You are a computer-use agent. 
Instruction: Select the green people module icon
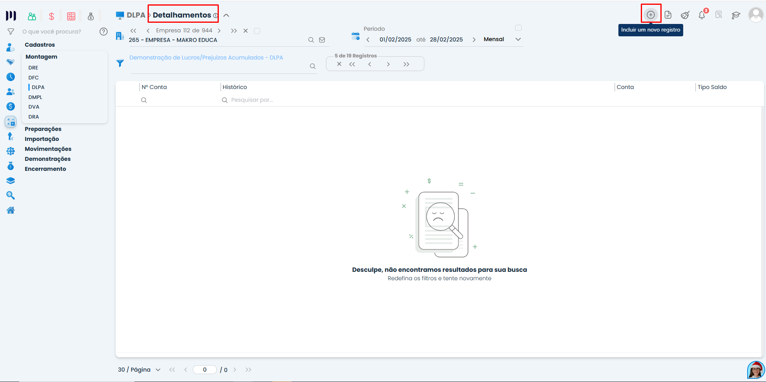tap(32, 16)
